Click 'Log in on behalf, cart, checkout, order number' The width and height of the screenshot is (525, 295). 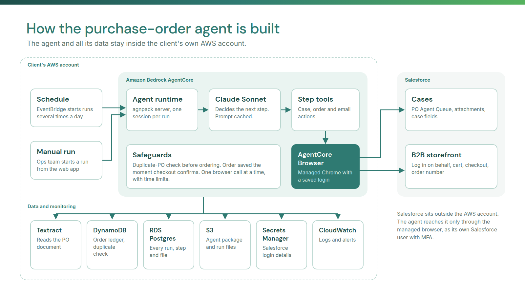[450, 168]
